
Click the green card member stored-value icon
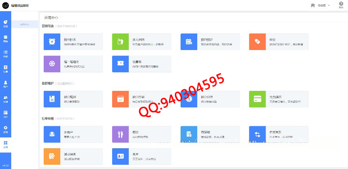[257, 99]
